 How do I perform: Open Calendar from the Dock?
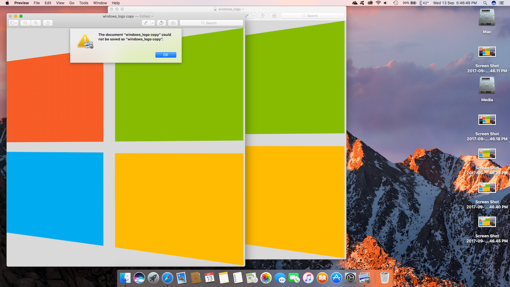210,277
